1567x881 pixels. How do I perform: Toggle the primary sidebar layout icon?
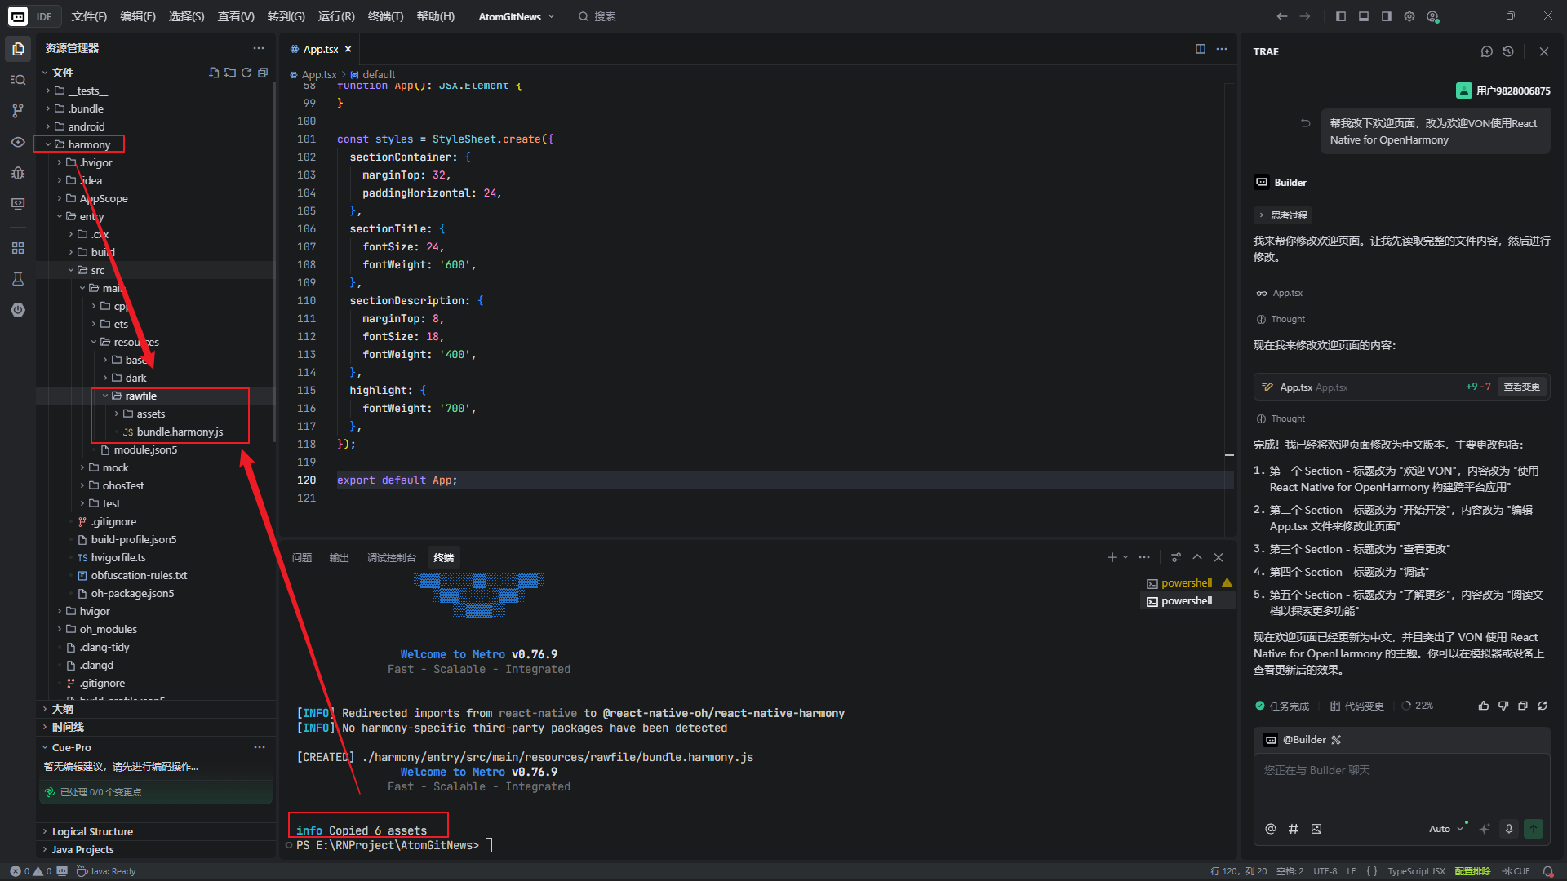(x=1341, y=16)
